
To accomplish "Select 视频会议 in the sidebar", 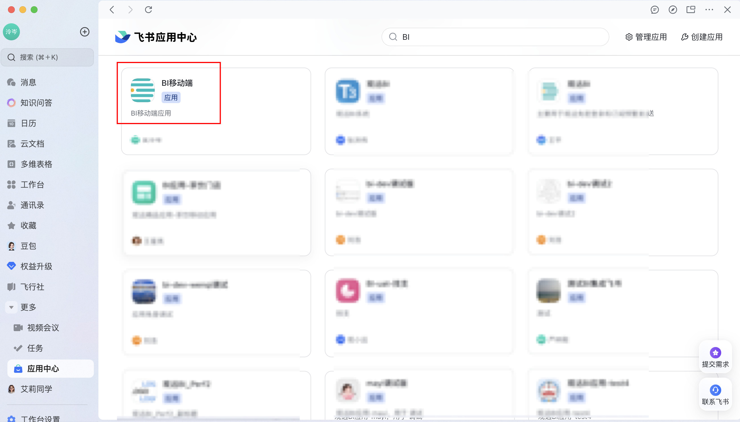I will click(43, 328).
